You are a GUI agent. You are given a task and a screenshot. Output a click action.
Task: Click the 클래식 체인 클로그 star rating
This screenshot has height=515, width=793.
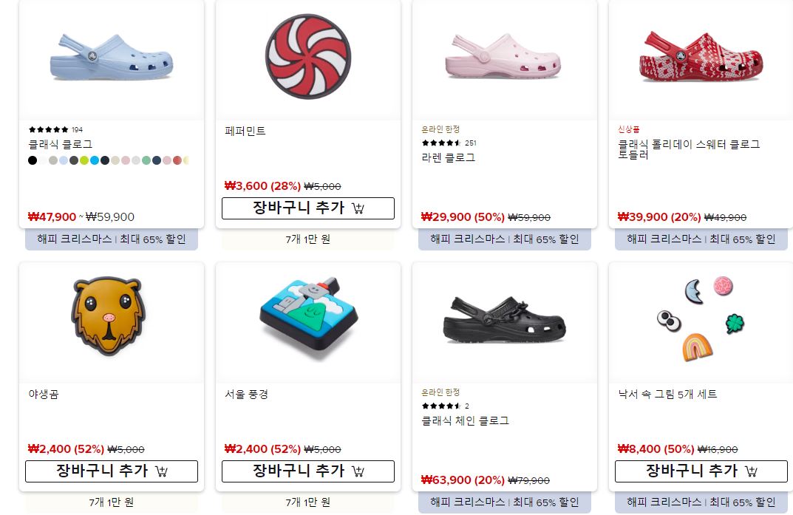coord(441,406)
